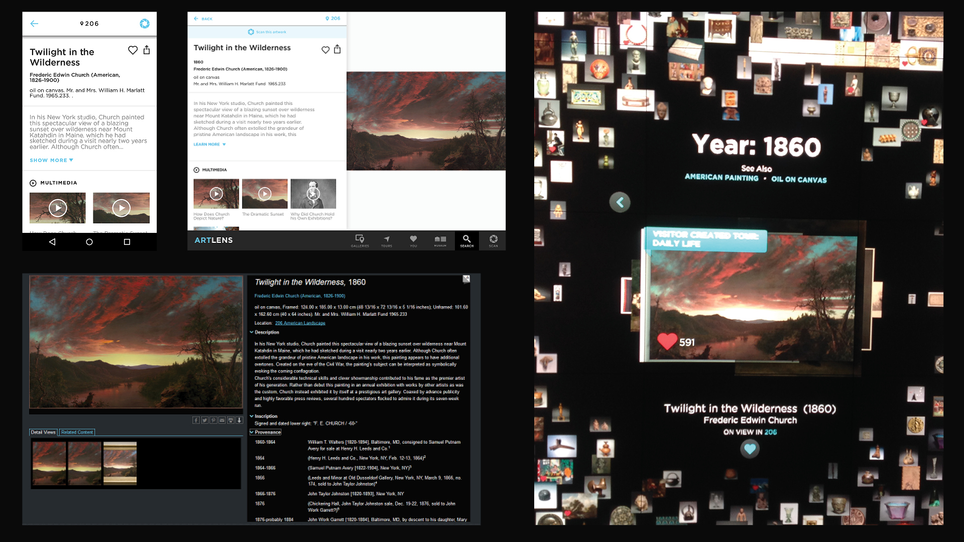
Task: Tap the share icon in the phone view
Action: 147,50
